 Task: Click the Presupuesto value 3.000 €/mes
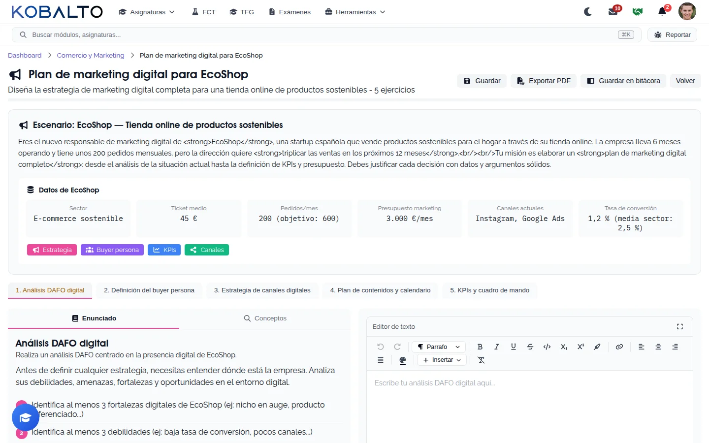pyautogui.click(x=410, y=219)
